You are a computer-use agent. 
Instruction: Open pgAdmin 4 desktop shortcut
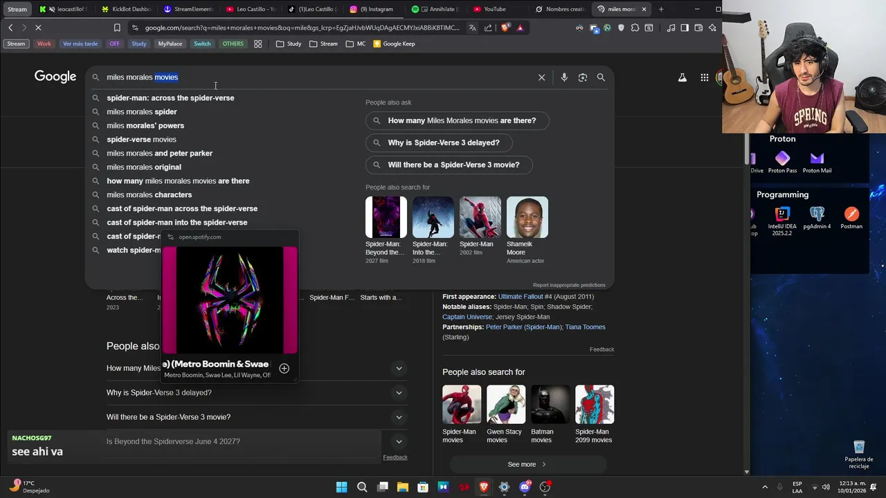[817, 219]
